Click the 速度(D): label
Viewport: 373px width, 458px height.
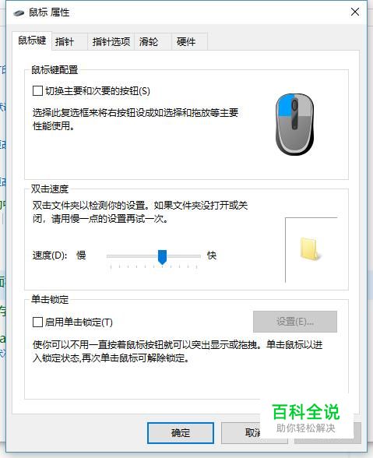coord(50,255)
